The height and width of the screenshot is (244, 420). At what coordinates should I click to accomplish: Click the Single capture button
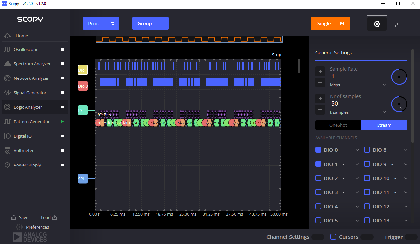[330, 23]
